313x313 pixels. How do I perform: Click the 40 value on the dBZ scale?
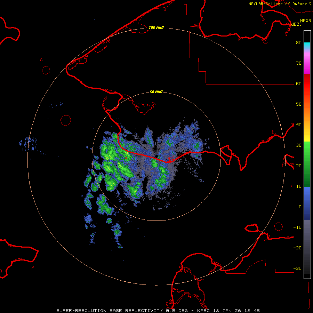point(299,125)
